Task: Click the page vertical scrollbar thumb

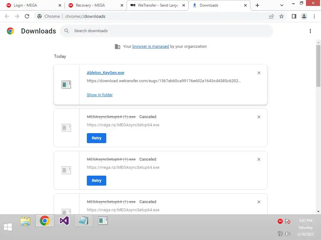Action: click(318, 66)
